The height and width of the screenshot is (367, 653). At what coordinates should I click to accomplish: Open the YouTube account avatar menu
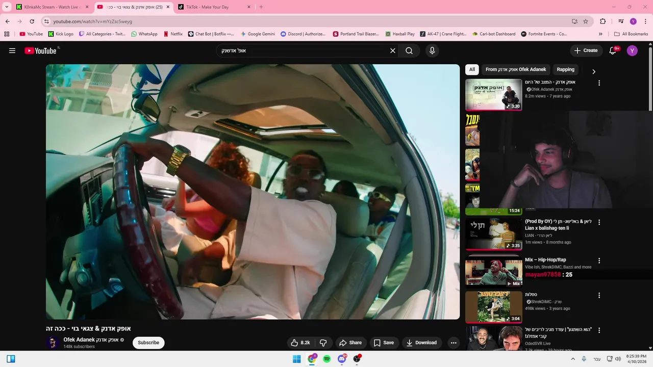coord(632,50)
